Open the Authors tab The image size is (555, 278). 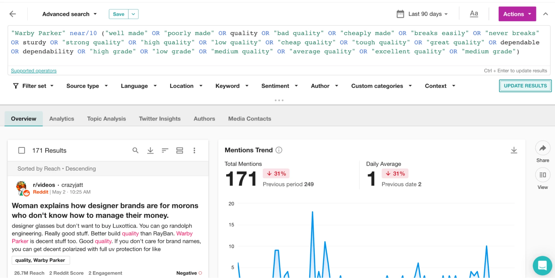coord(204,119)
